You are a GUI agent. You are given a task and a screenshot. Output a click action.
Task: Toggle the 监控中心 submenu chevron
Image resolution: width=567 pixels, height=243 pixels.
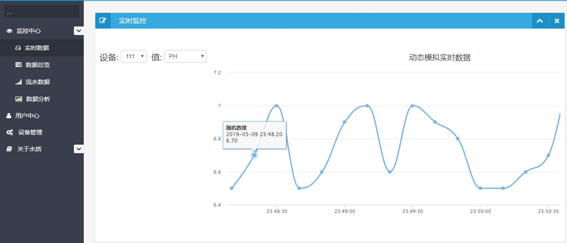tap(79, 31)
